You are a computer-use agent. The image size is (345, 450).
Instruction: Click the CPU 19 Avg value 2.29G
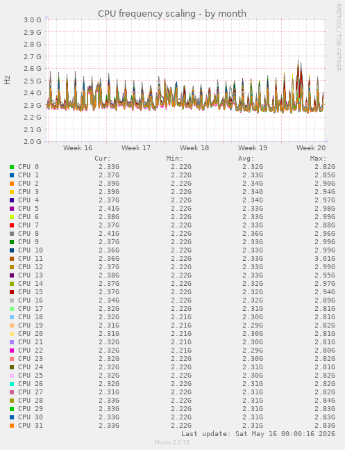coord(253,326)
